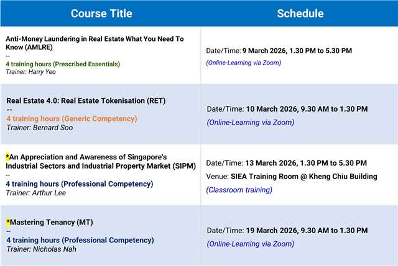Click Online-Learning via Zoom under 10 March

(250, 123)
